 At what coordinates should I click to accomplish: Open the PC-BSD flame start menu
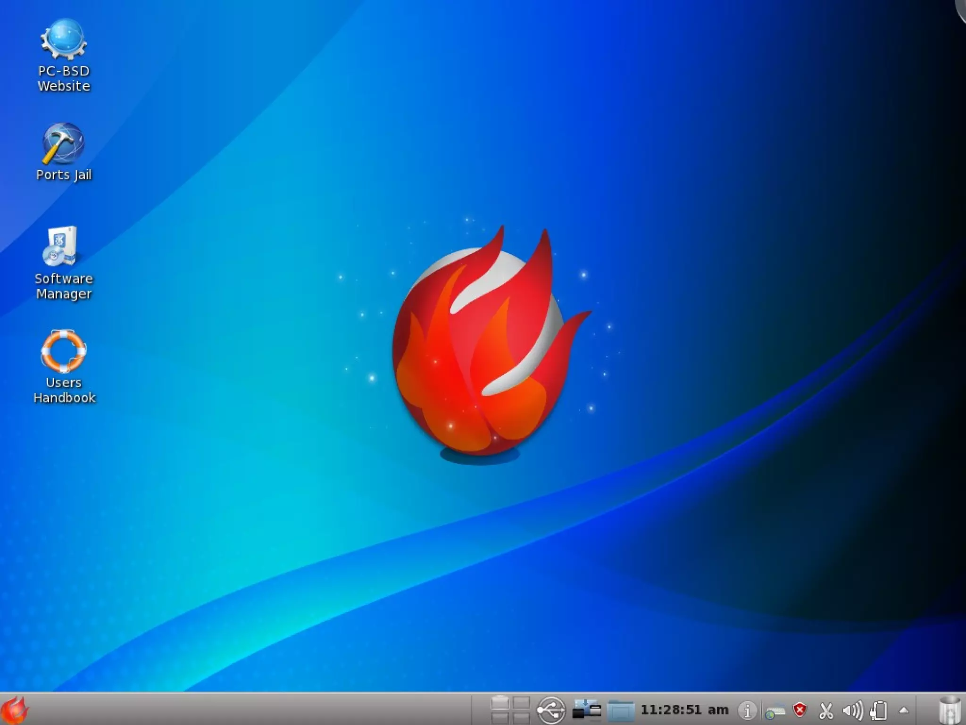(x=14, y=710)
